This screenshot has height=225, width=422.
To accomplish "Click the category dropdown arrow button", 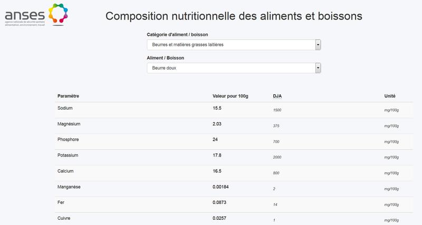I will pos(318,45).
